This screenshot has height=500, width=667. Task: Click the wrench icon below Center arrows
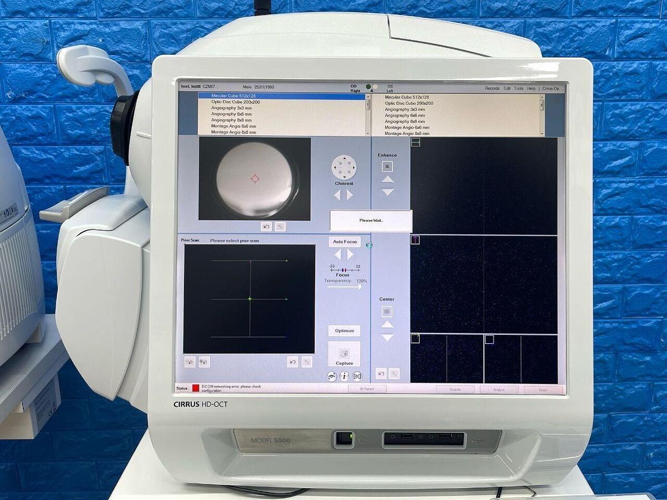coord(394,373)
